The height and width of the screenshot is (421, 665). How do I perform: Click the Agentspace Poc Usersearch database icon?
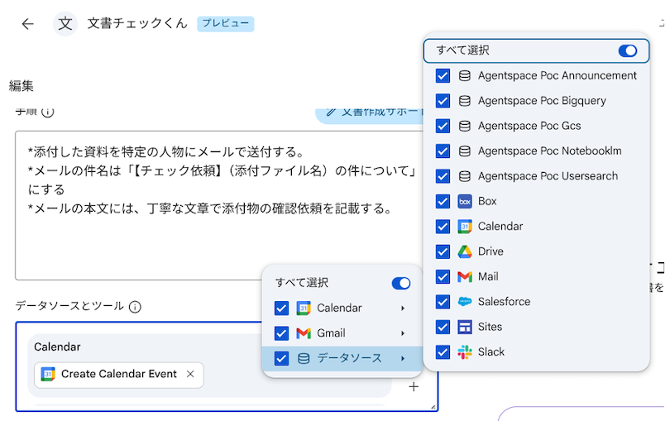coord(465,176)
